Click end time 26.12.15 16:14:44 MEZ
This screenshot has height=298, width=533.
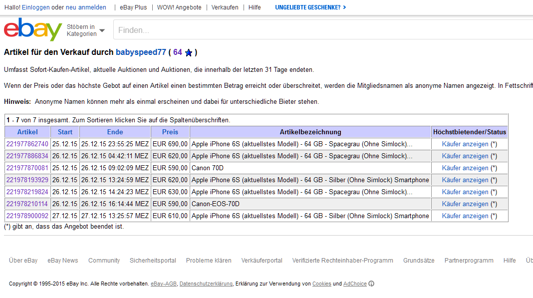[115, 204]
